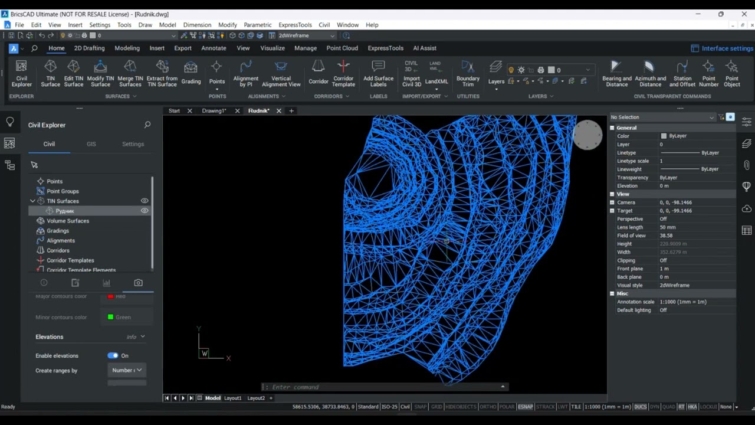The width and height of the screenshot is (755, 425).
Task: Add a new document tab
Action: click(291, 111)
